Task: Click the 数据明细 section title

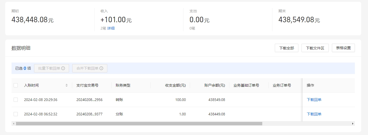Action: point(21,48)
